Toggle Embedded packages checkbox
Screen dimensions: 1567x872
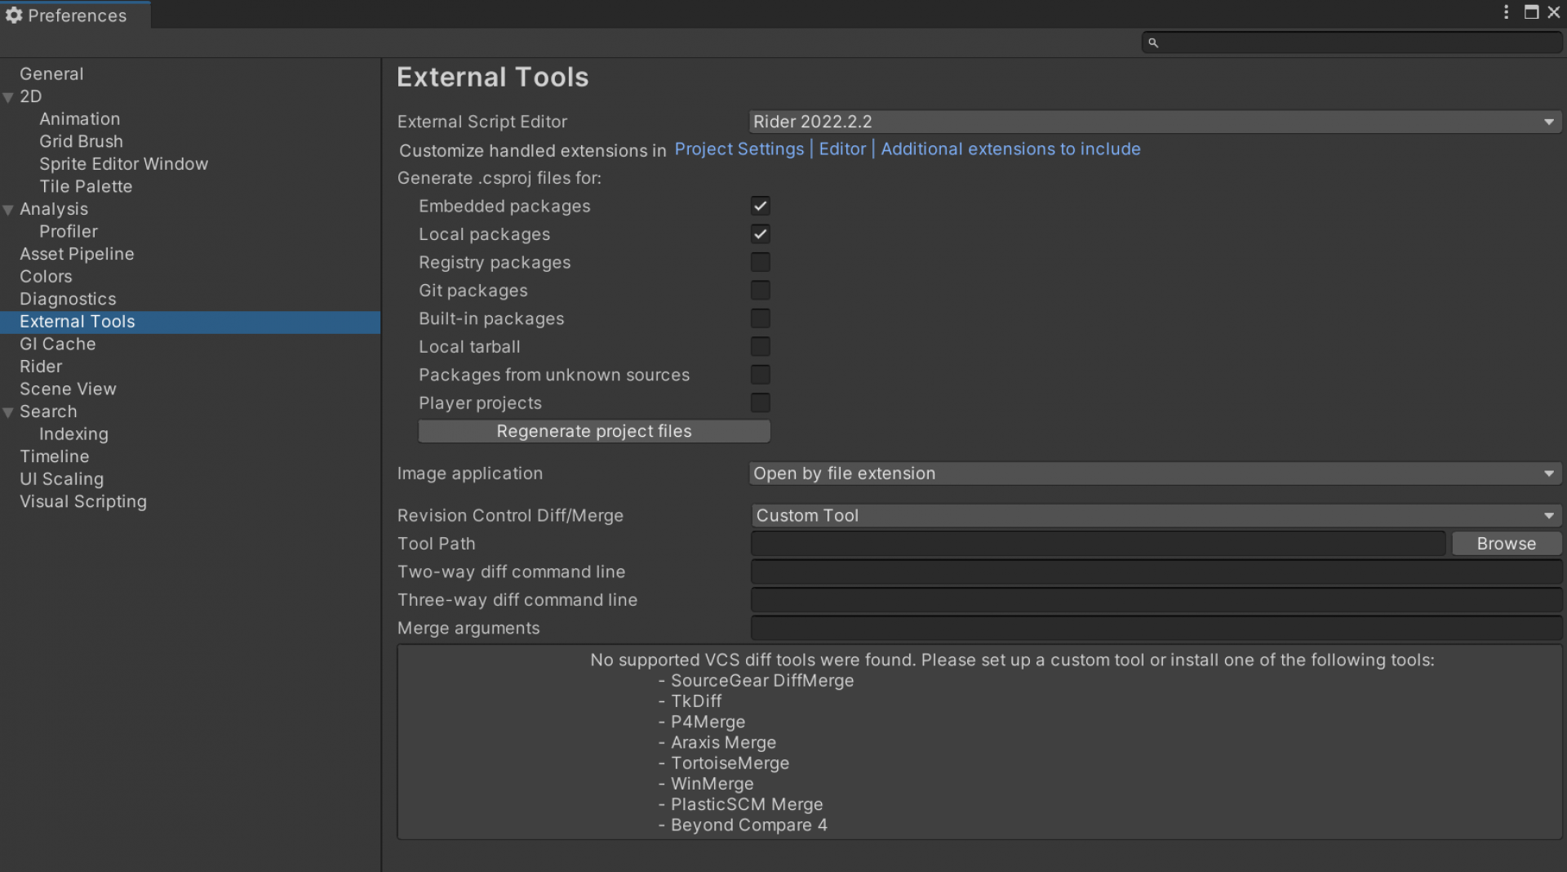760,206
